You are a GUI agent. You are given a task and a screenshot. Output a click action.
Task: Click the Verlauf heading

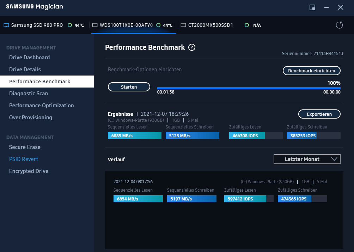(x=116, y=159)
